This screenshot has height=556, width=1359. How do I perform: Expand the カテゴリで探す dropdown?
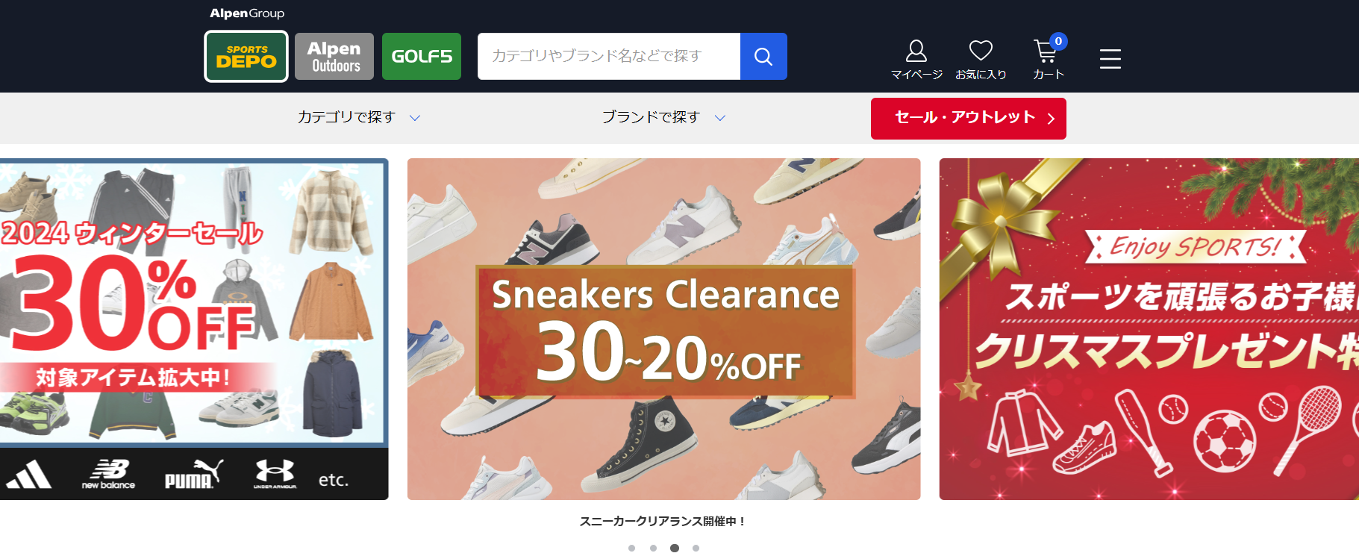tap(359, 117)
